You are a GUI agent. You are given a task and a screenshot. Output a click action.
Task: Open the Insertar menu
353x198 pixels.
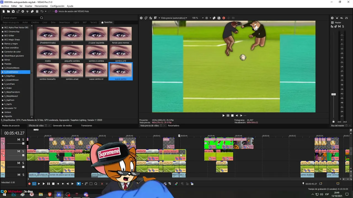point(28,6)
